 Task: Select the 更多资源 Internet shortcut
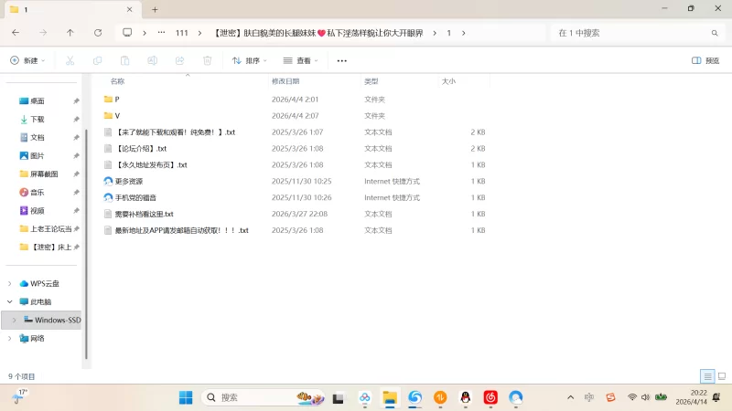click(x=128, y=181)
